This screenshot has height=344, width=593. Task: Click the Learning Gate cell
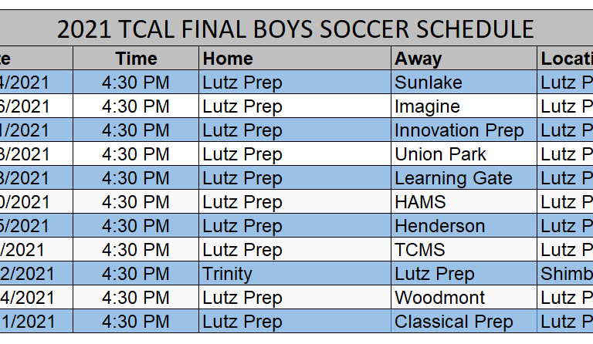[464, 177]
